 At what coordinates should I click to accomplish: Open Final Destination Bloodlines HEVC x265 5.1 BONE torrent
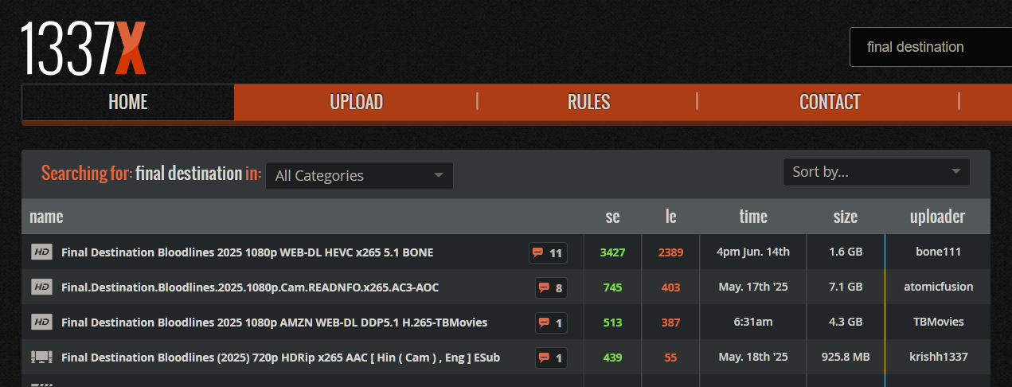(248, 252)
